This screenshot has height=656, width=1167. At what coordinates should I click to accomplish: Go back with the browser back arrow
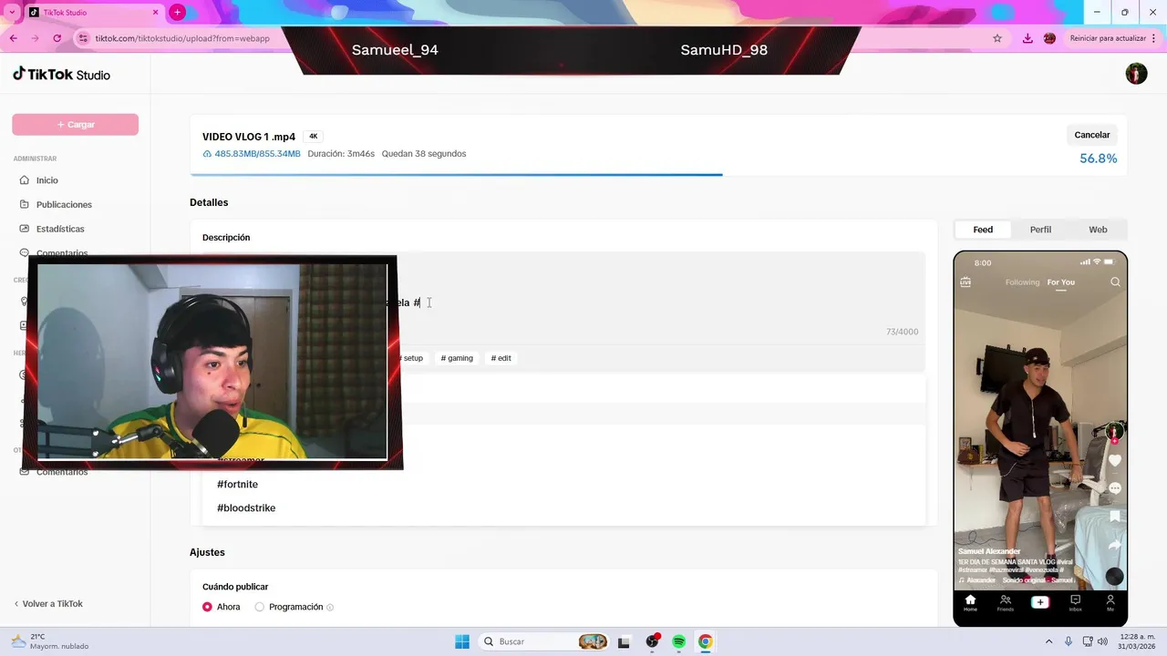(x=14, y=38)
